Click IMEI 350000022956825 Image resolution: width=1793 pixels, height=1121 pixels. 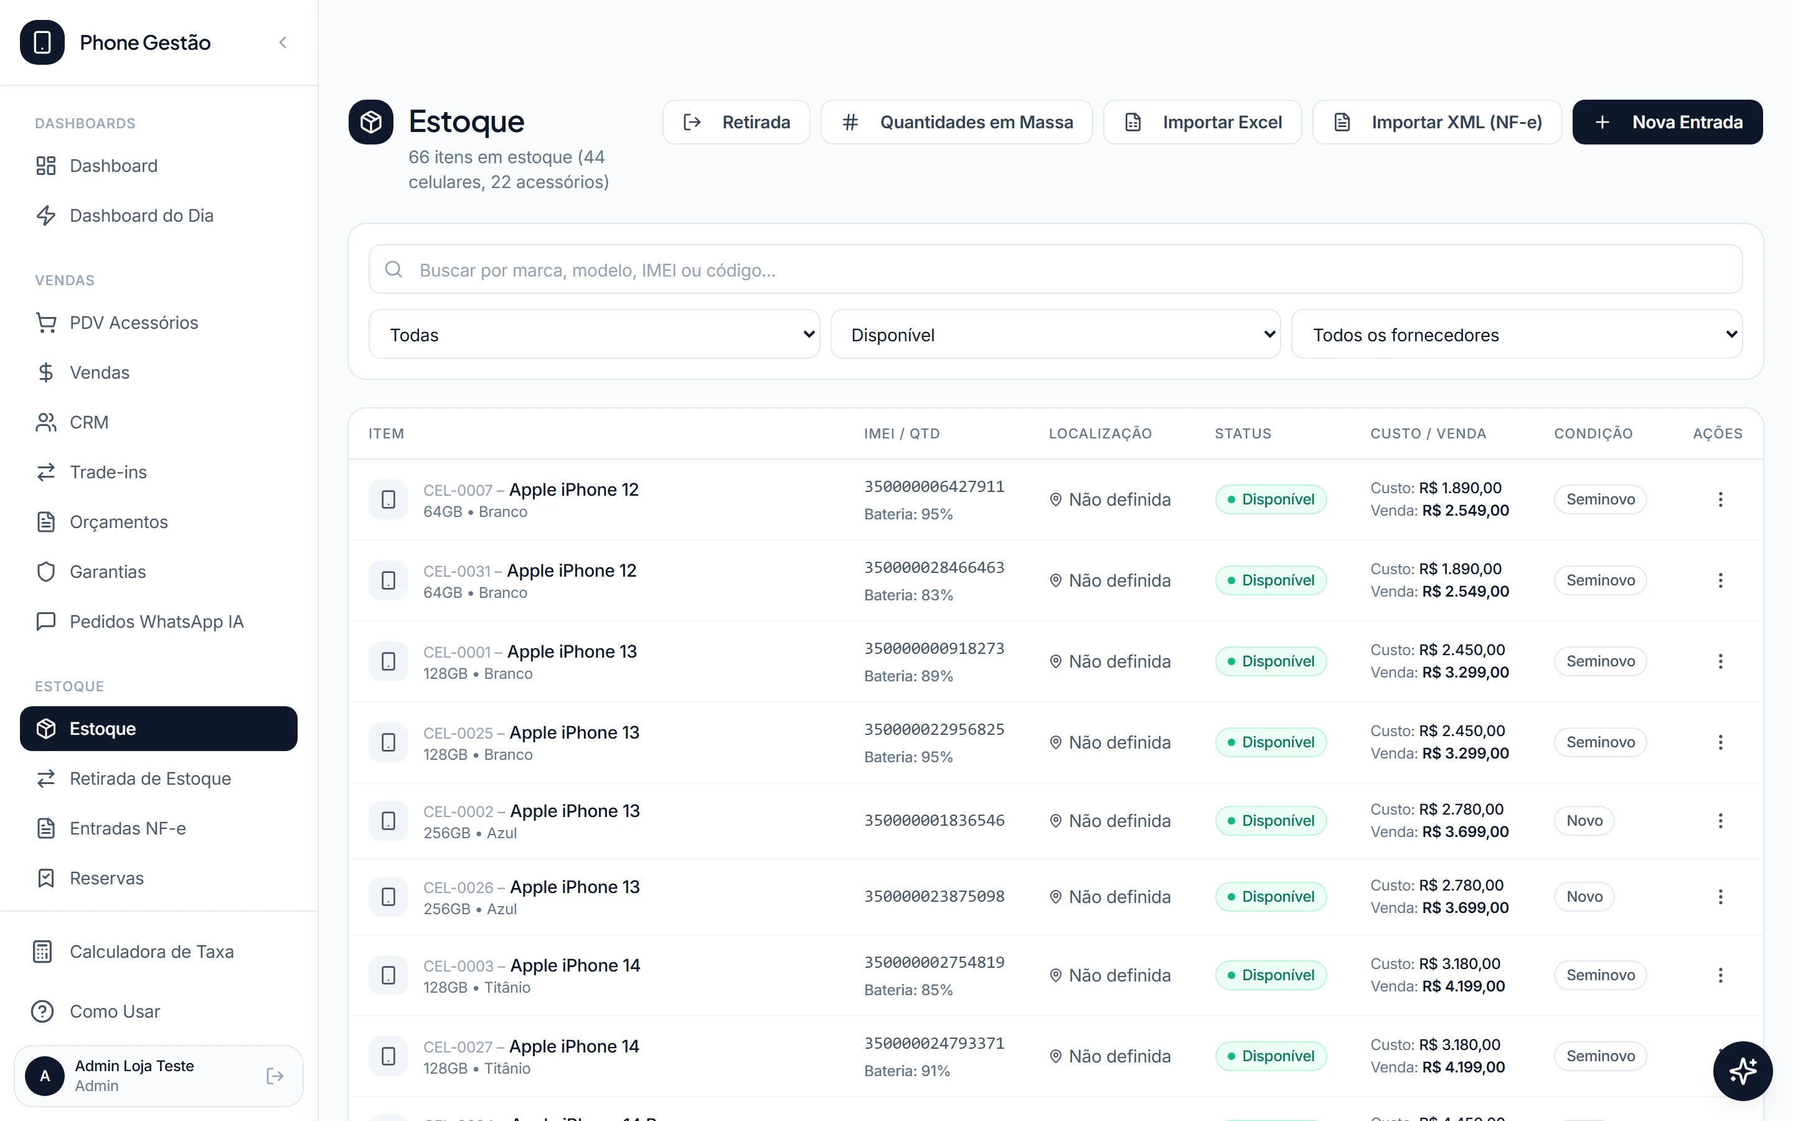point(934,729)
